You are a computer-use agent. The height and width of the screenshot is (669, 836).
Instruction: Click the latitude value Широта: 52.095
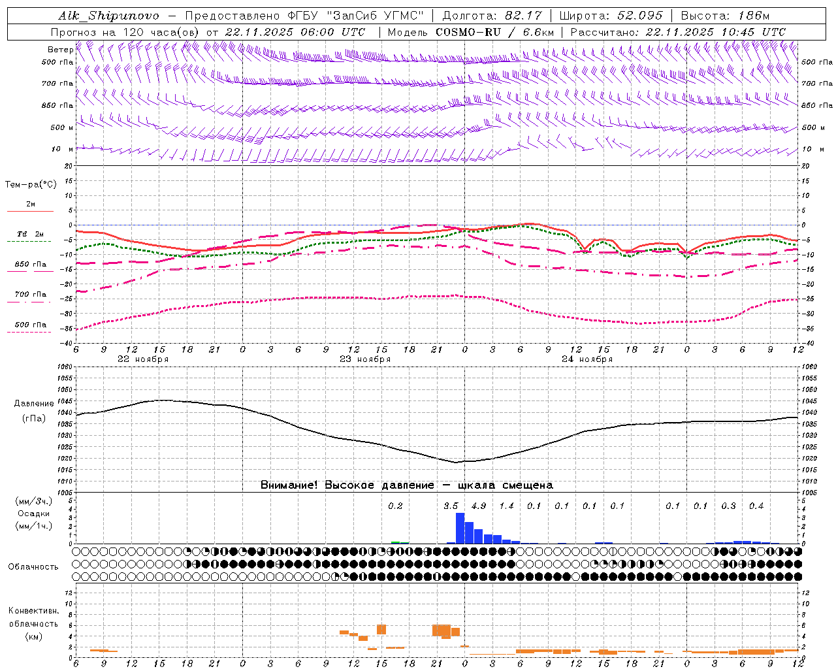611,16
